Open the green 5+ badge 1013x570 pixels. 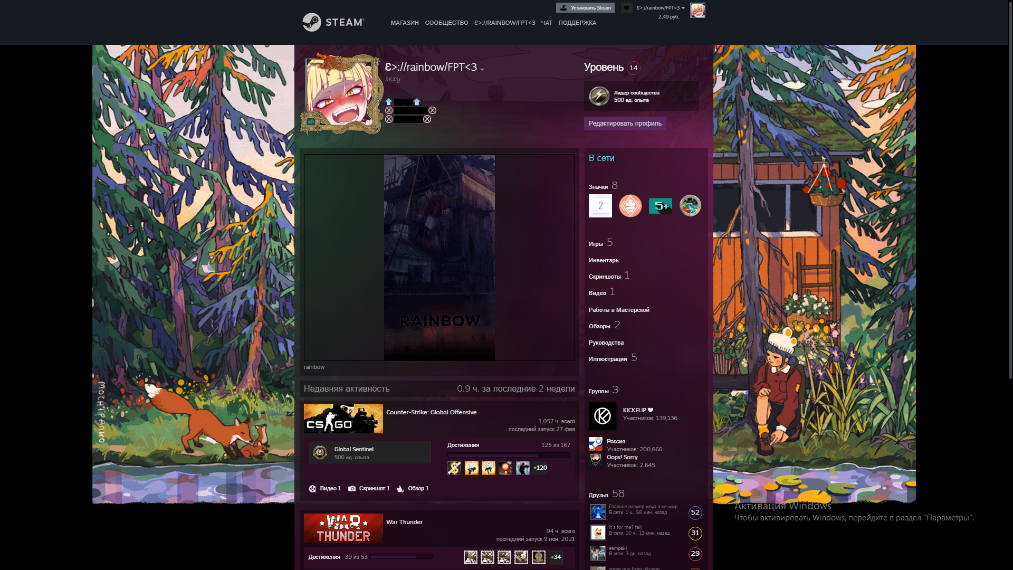660,206
